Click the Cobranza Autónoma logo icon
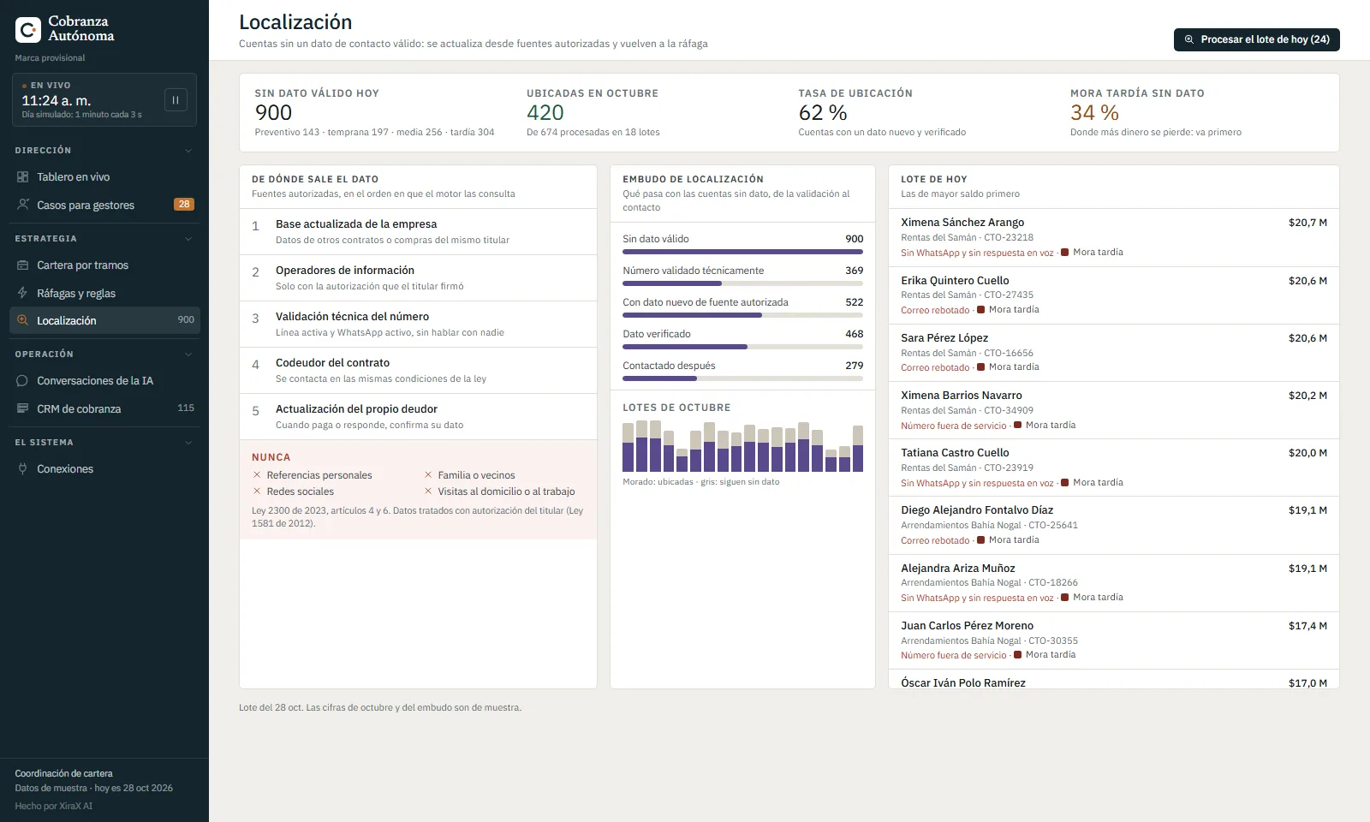This screenshot has width=1370, height=822. coord(28,30)
